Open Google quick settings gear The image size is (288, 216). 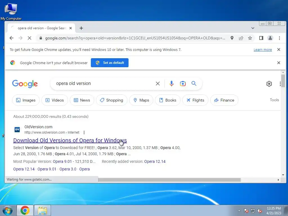click(269, 84)
